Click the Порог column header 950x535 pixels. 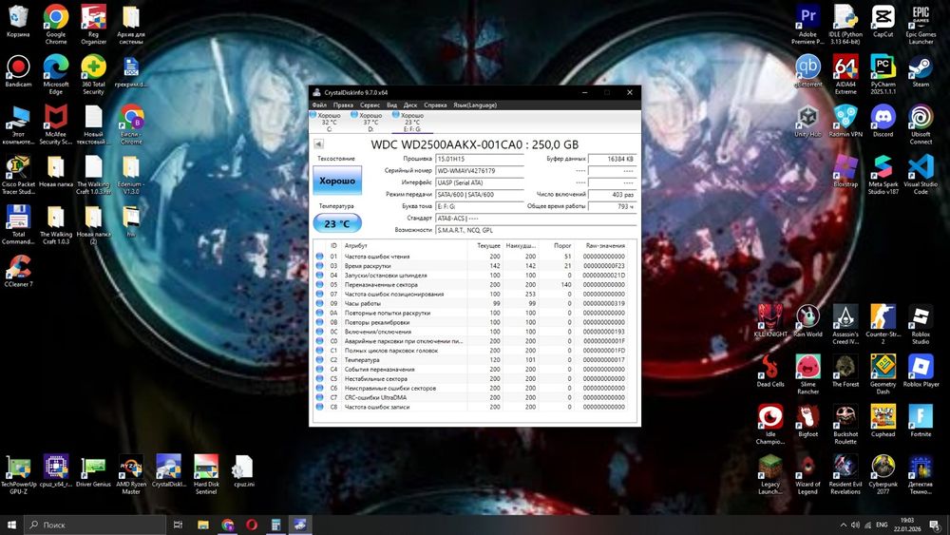point(556,245)
